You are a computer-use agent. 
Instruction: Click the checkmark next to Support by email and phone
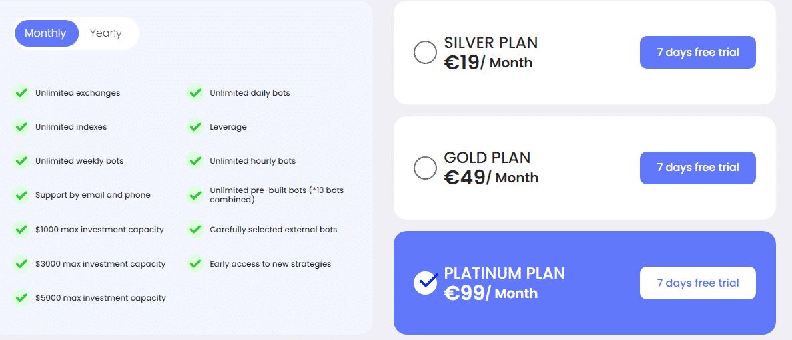coord(21,195)
